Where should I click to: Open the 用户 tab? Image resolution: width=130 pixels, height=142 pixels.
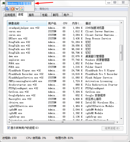[x=67, y=15]
